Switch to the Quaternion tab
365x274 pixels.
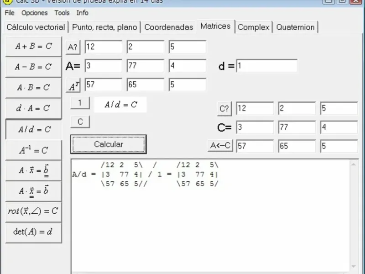[x=295, y=27]
